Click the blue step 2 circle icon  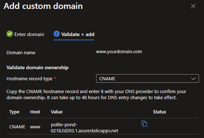[57, 34]
